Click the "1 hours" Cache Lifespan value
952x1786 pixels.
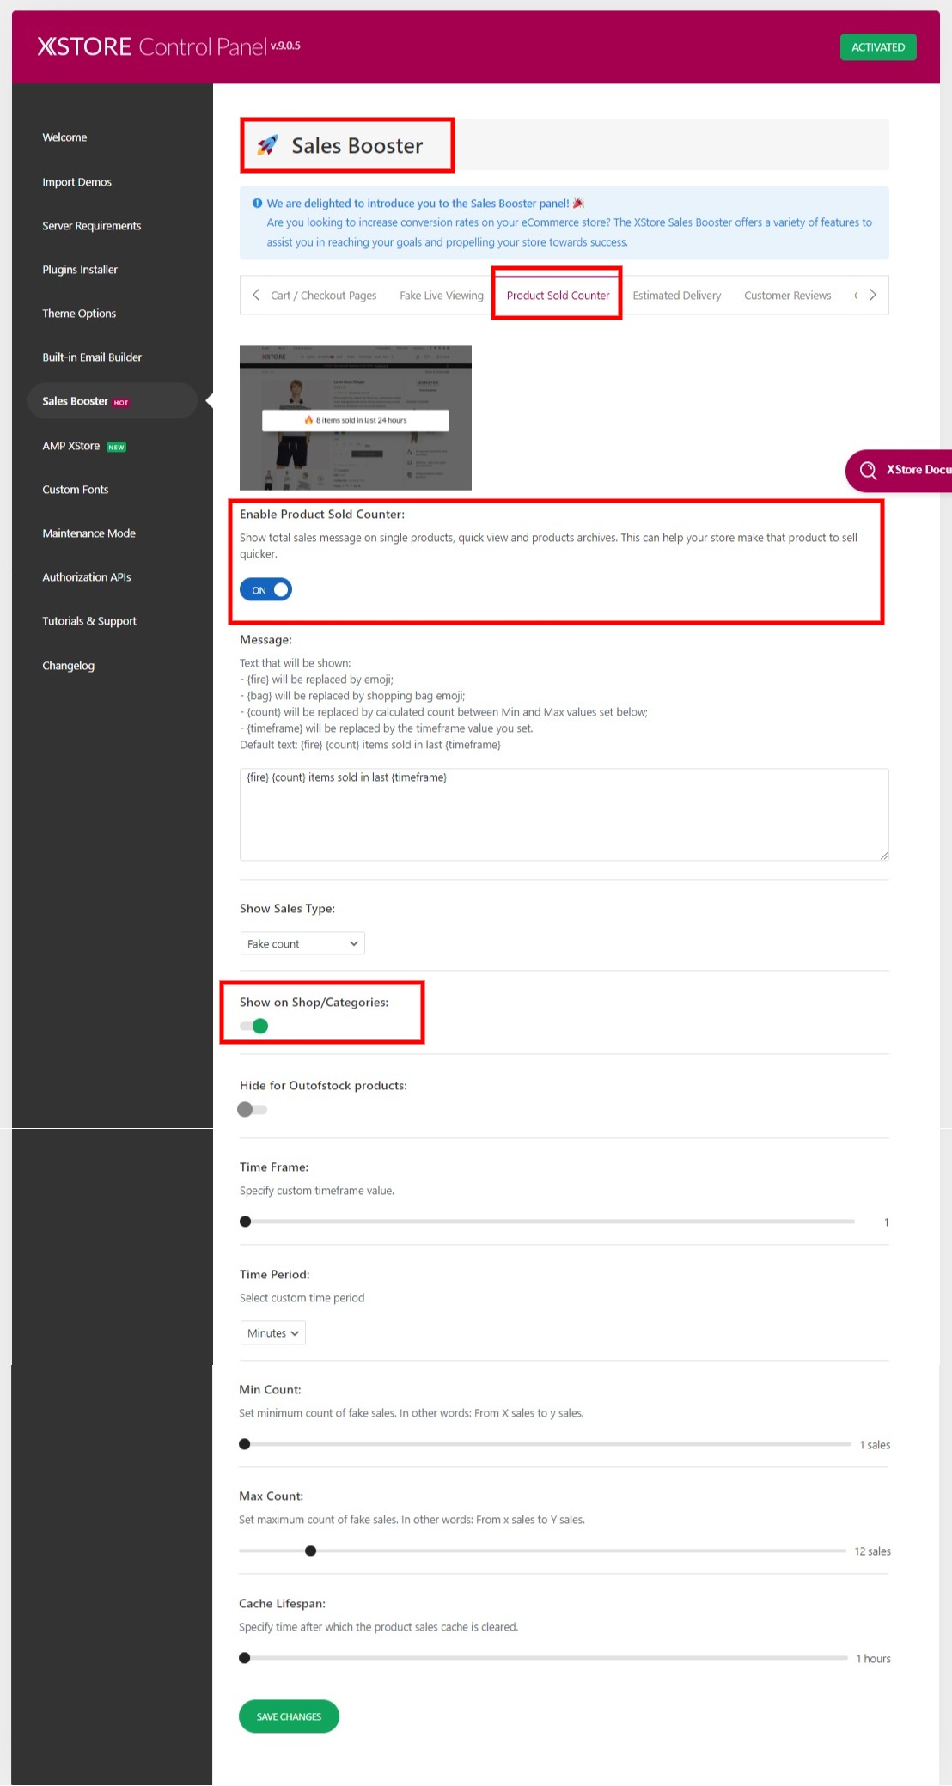coord(873,1659)
